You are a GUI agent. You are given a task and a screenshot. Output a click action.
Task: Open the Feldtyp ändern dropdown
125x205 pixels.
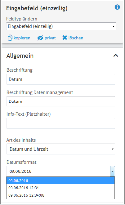61,26
